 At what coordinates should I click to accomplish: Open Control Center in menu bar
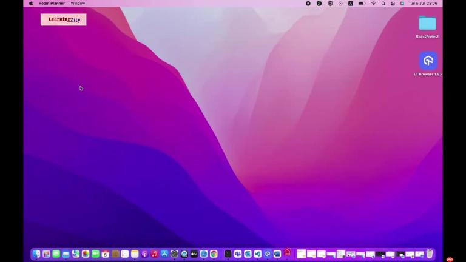393,4
